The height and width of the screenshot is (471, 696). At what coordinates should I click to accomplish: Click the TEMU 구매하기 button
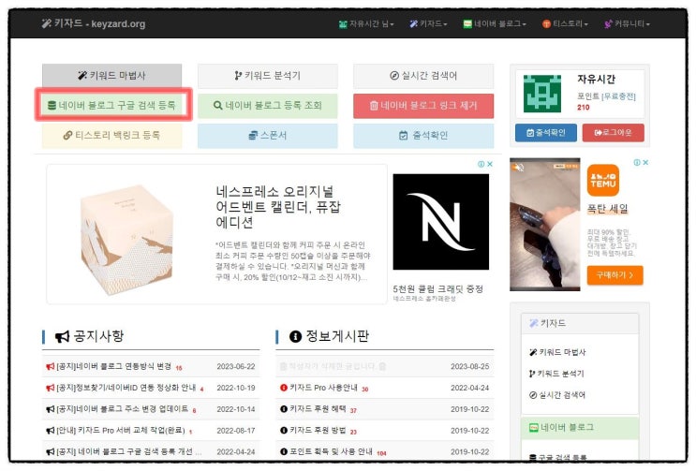[x=615, y=275]
